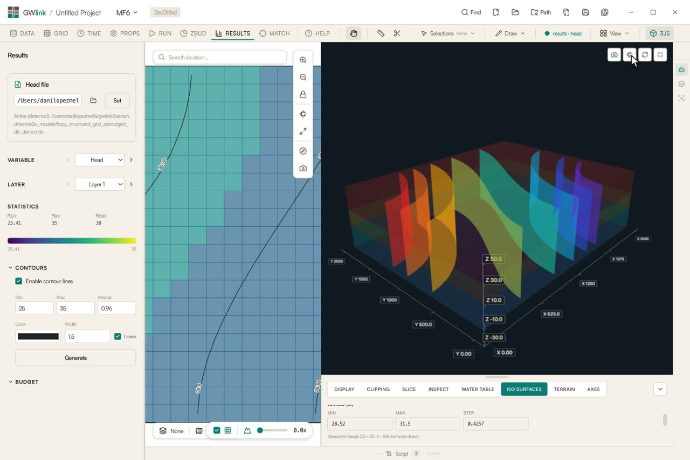Viewport: 690px width, 460px height.
Task: Switch to the SLICE tab
Action: point(409,389)
